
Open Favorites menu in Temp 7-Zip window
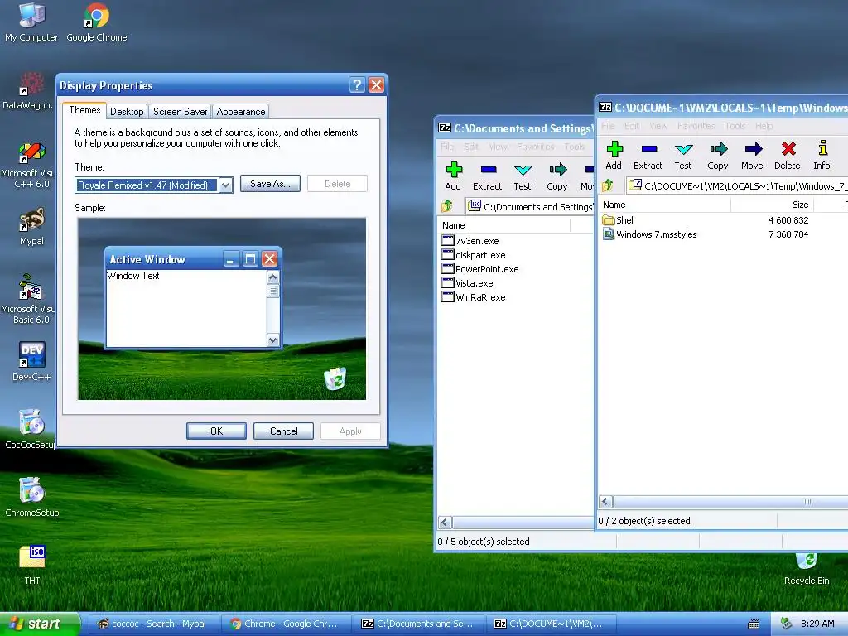[696, 126]
